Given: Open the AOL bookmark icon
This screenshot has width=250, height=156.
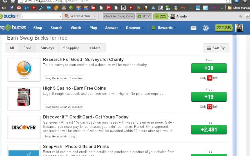Looking at the screenshot, I should click(49, 7).
